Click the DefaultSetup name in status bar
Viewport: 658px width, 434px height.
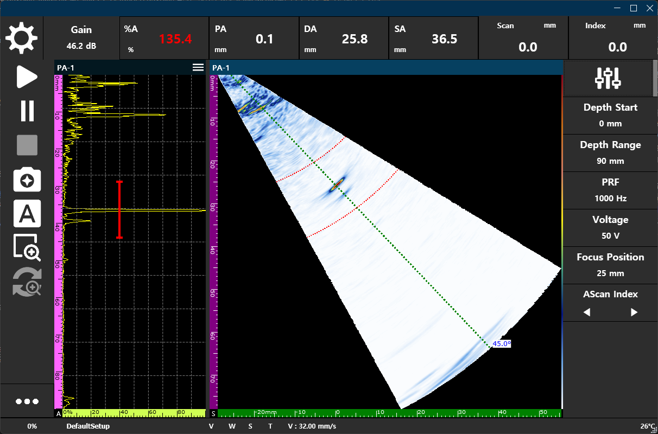coord(88,426)
